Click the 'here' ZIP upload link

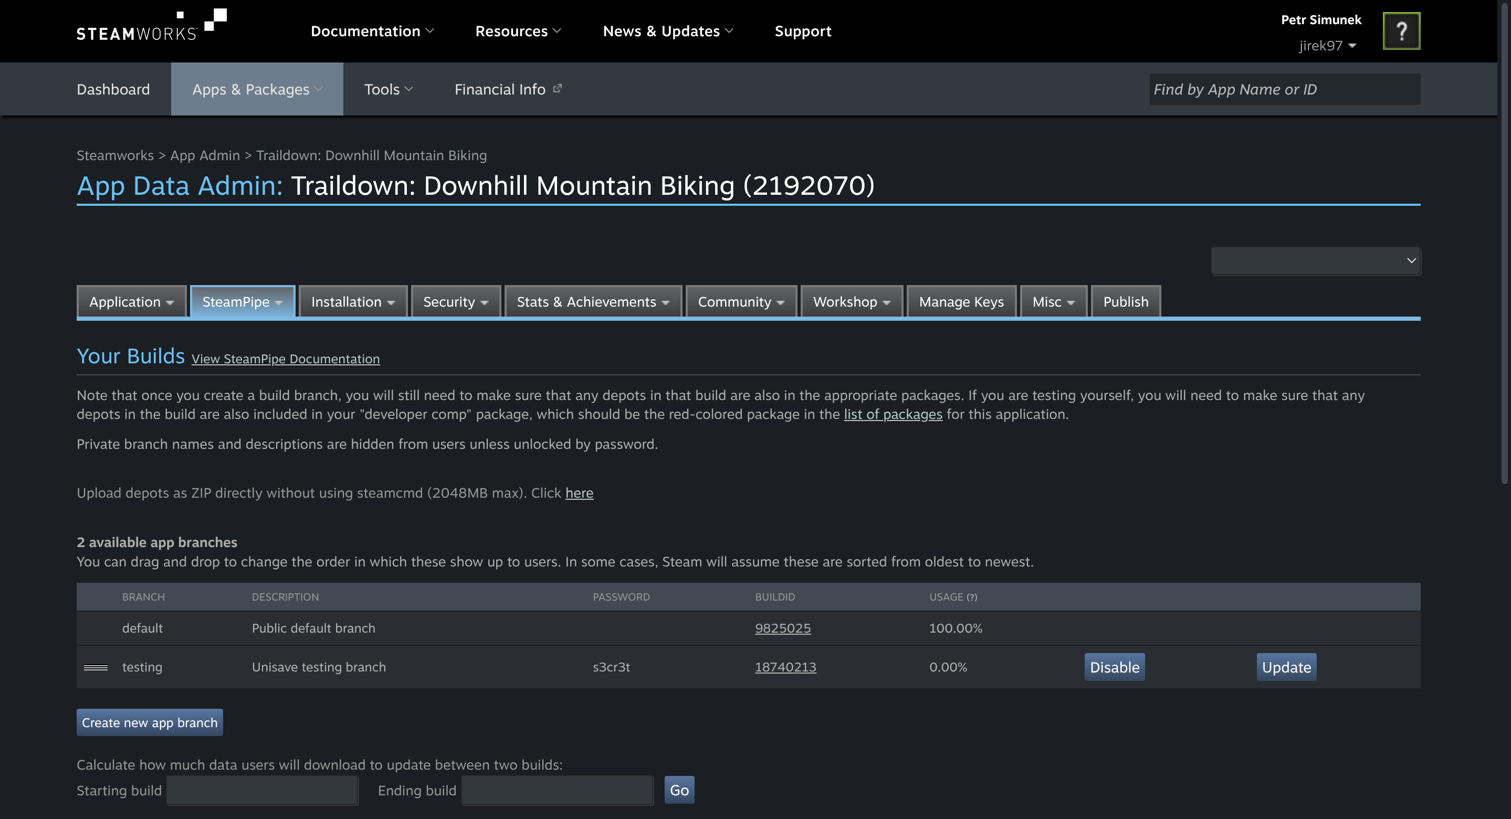(x=579, y=493)
